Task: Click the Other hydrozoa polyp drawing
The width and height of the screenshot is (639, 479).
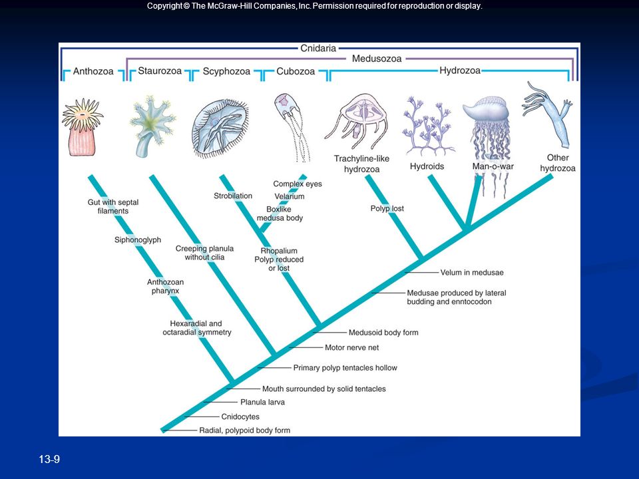Action: (548, 115)
